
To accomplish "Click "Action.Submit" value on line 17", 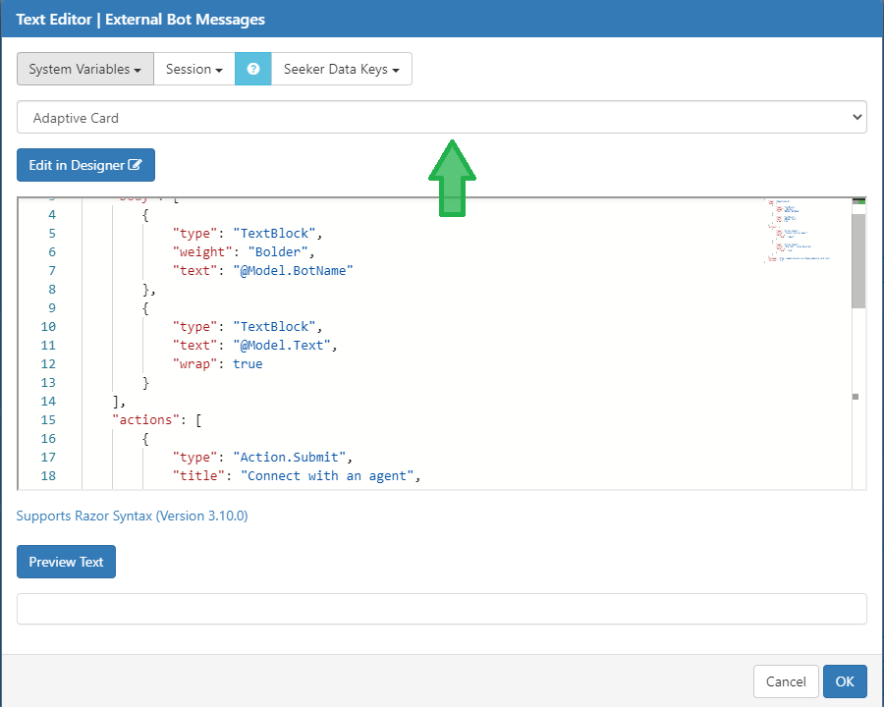I will click(290, 458).
